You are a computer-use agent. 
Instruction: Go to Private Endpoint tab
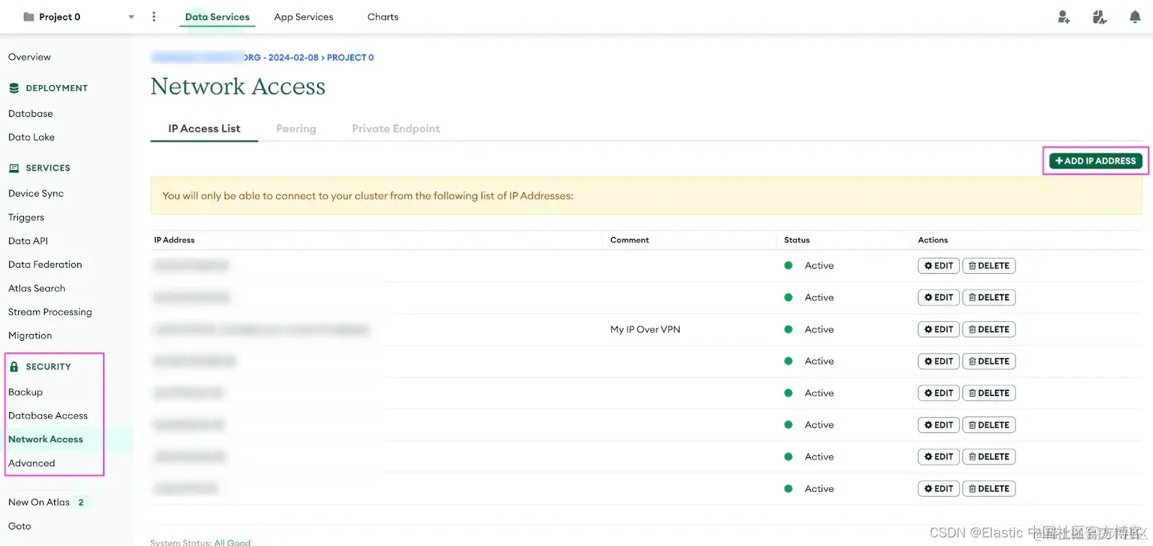[396, 128]
